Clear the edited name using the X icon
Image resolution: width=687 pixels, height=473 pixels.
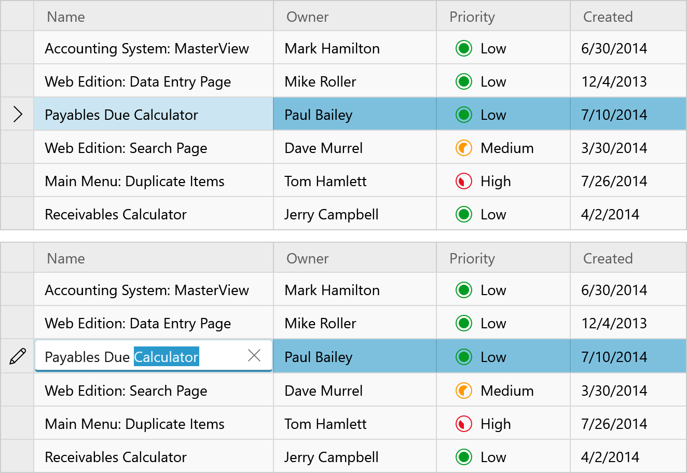pos(254,356)
